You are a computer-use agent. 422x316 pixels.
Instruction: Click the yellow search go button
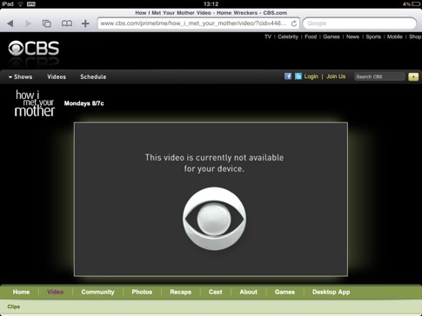coord(413,76)
